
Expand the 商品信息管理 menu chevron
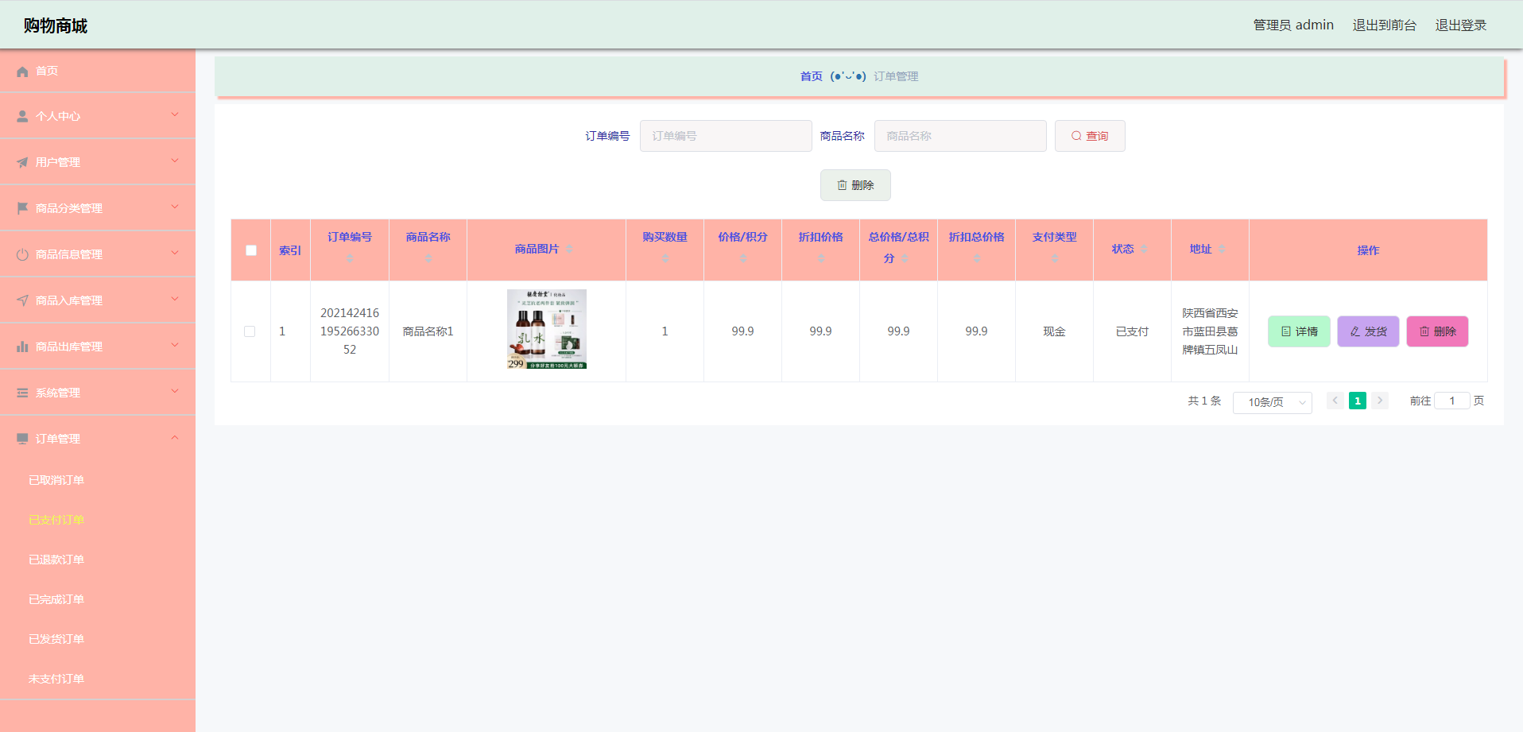pos(175,254)
